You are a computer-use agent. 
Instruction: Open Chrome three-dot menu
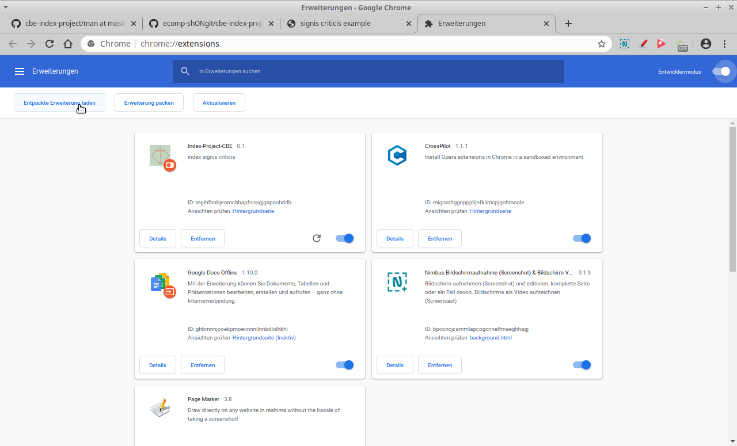click(724, 44)
